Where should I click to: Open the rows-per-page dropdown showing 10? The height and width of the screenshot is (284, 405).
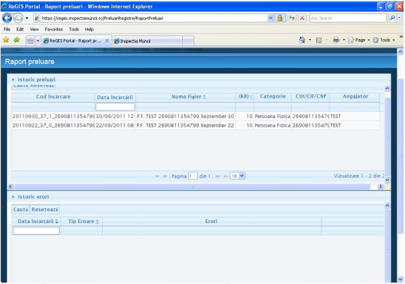tap(237, 176)
